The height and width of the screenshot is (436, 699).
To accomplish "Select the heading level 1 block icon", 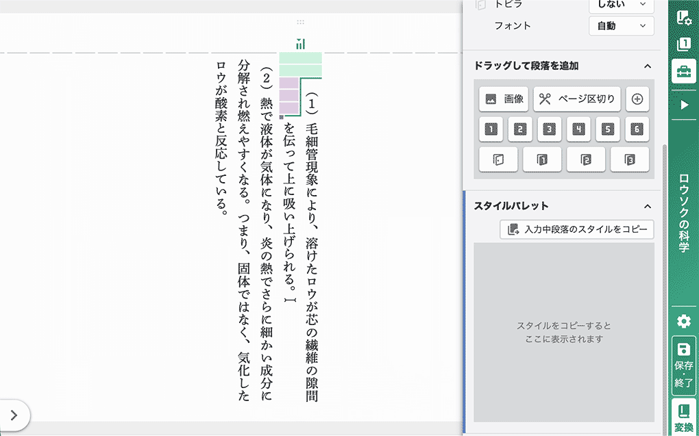I will point(491,129).
